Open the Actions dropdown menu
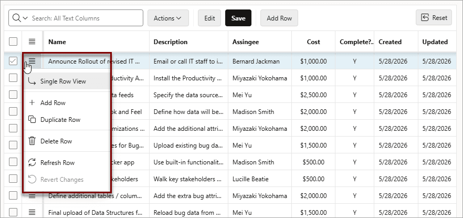This screenshot has width=463, height=218. coord(168,18)
